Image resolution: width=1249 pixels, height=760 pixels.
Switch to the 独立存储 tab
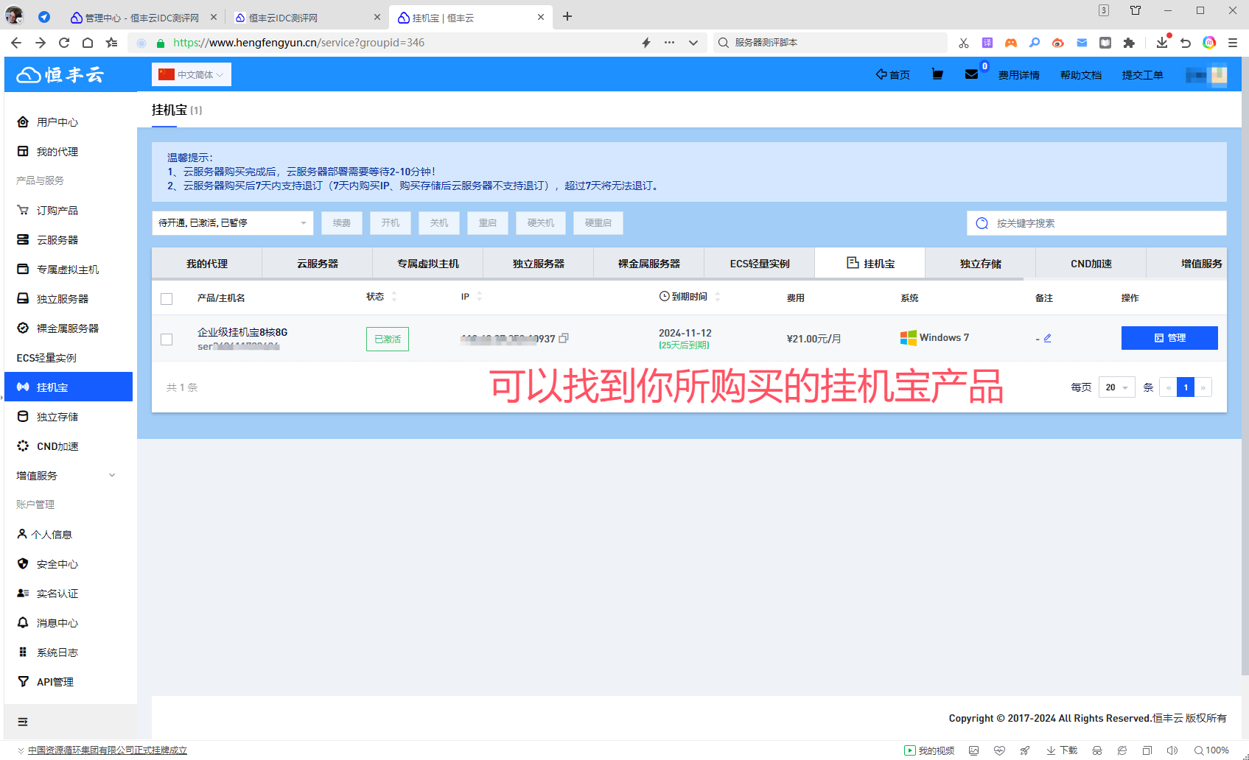tap(981, 264)
